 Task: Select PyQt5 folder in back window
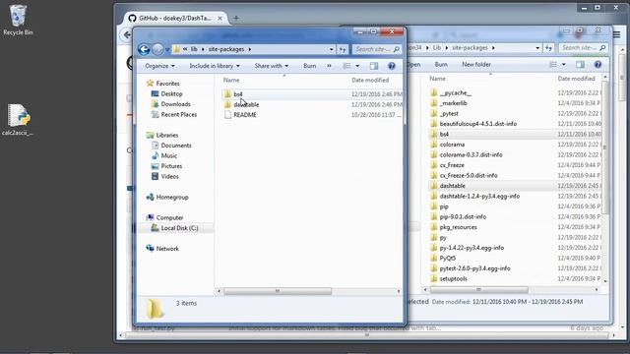coord(447,258)
